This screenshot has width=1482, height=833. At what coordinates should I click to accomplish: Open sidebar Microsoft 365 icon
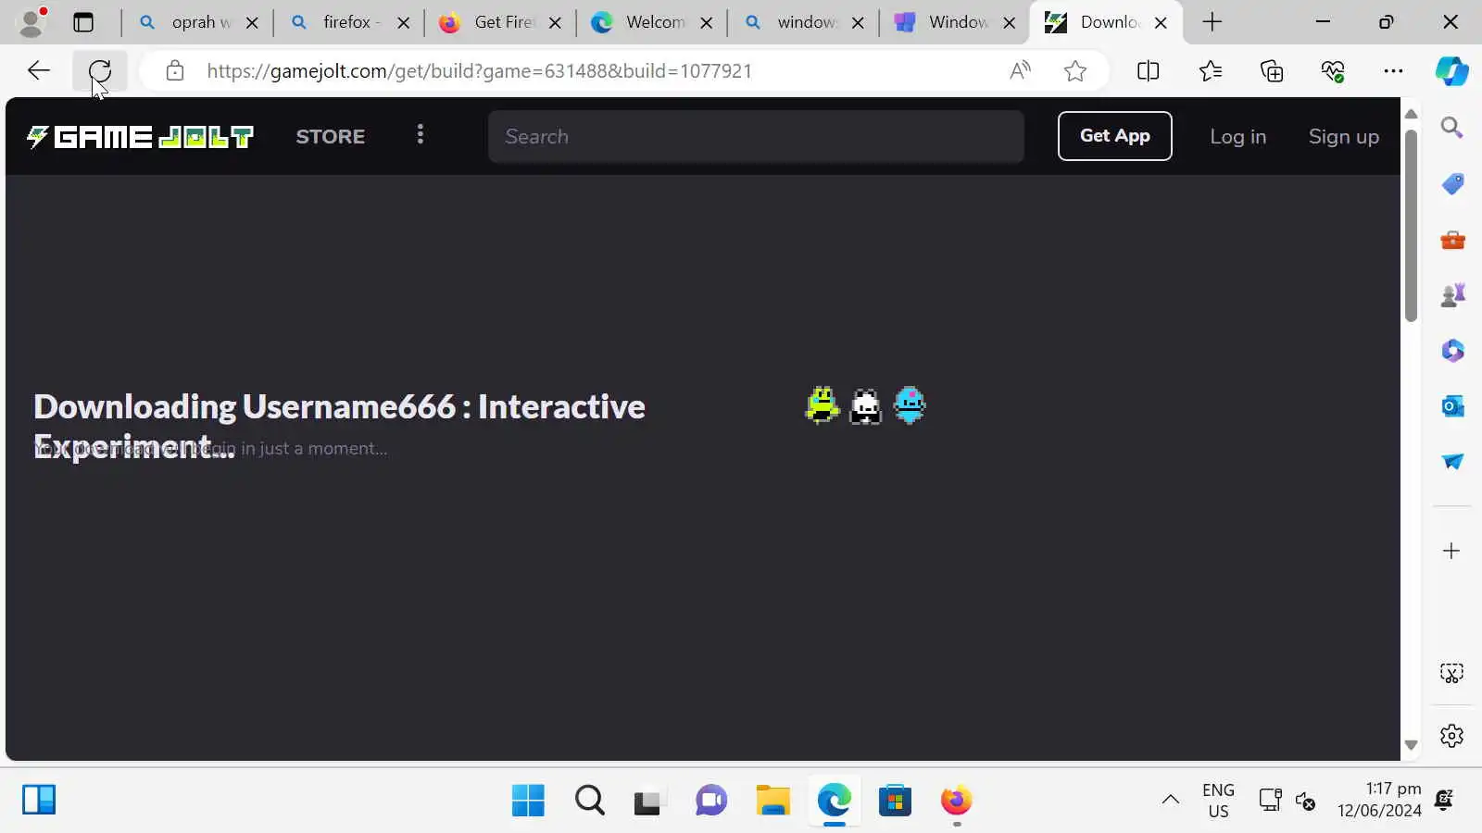click(1452, 351)
